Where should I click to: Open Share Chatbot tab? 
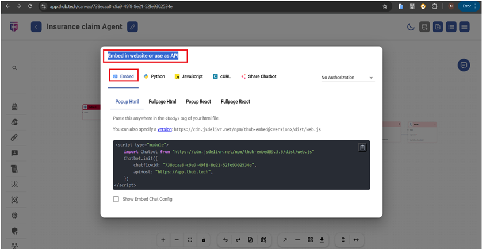click(x=258, y=76)
